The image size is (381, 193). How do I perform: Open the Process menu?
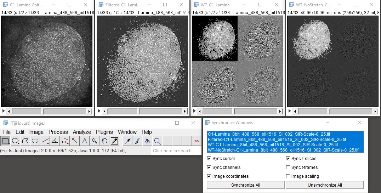[x=58, y=132]
